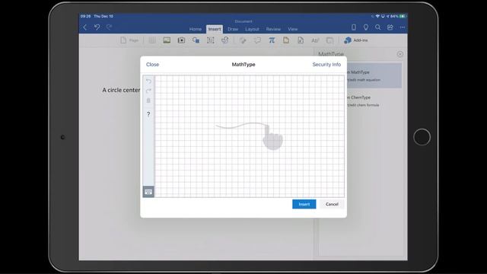Switch to keyboard input mode
Viewport: 487px width, 274px height.
[x=148, y=192]
